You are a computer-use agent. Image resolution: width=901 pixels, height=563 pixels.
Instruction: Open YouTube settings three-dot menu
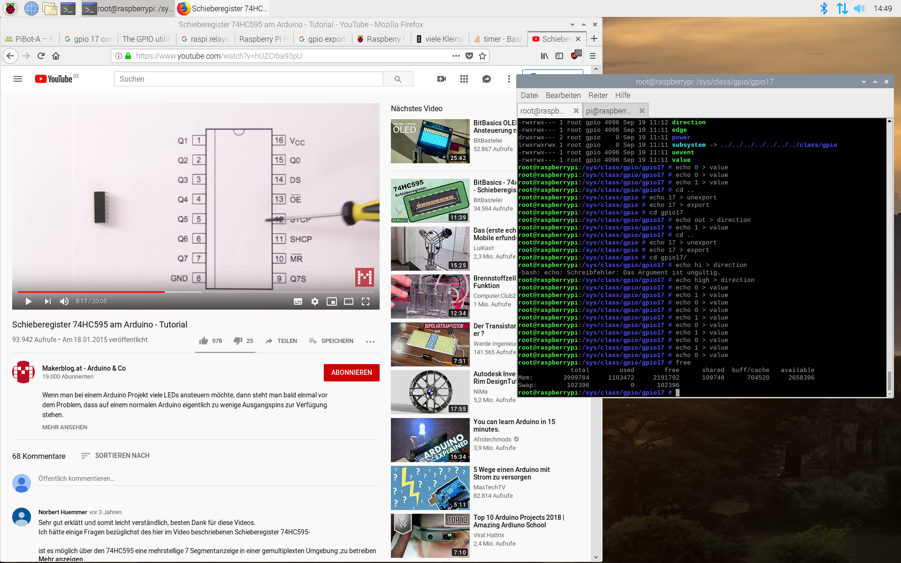509,79
